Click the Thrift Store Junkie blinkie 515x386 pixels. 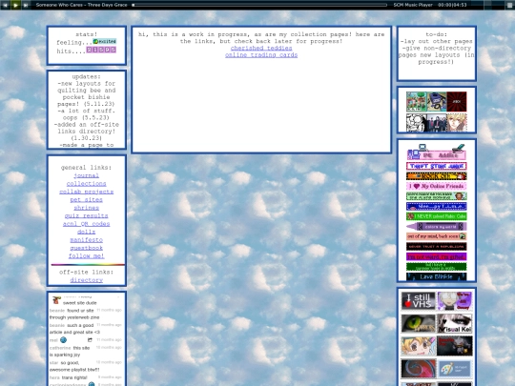point(437,166)
